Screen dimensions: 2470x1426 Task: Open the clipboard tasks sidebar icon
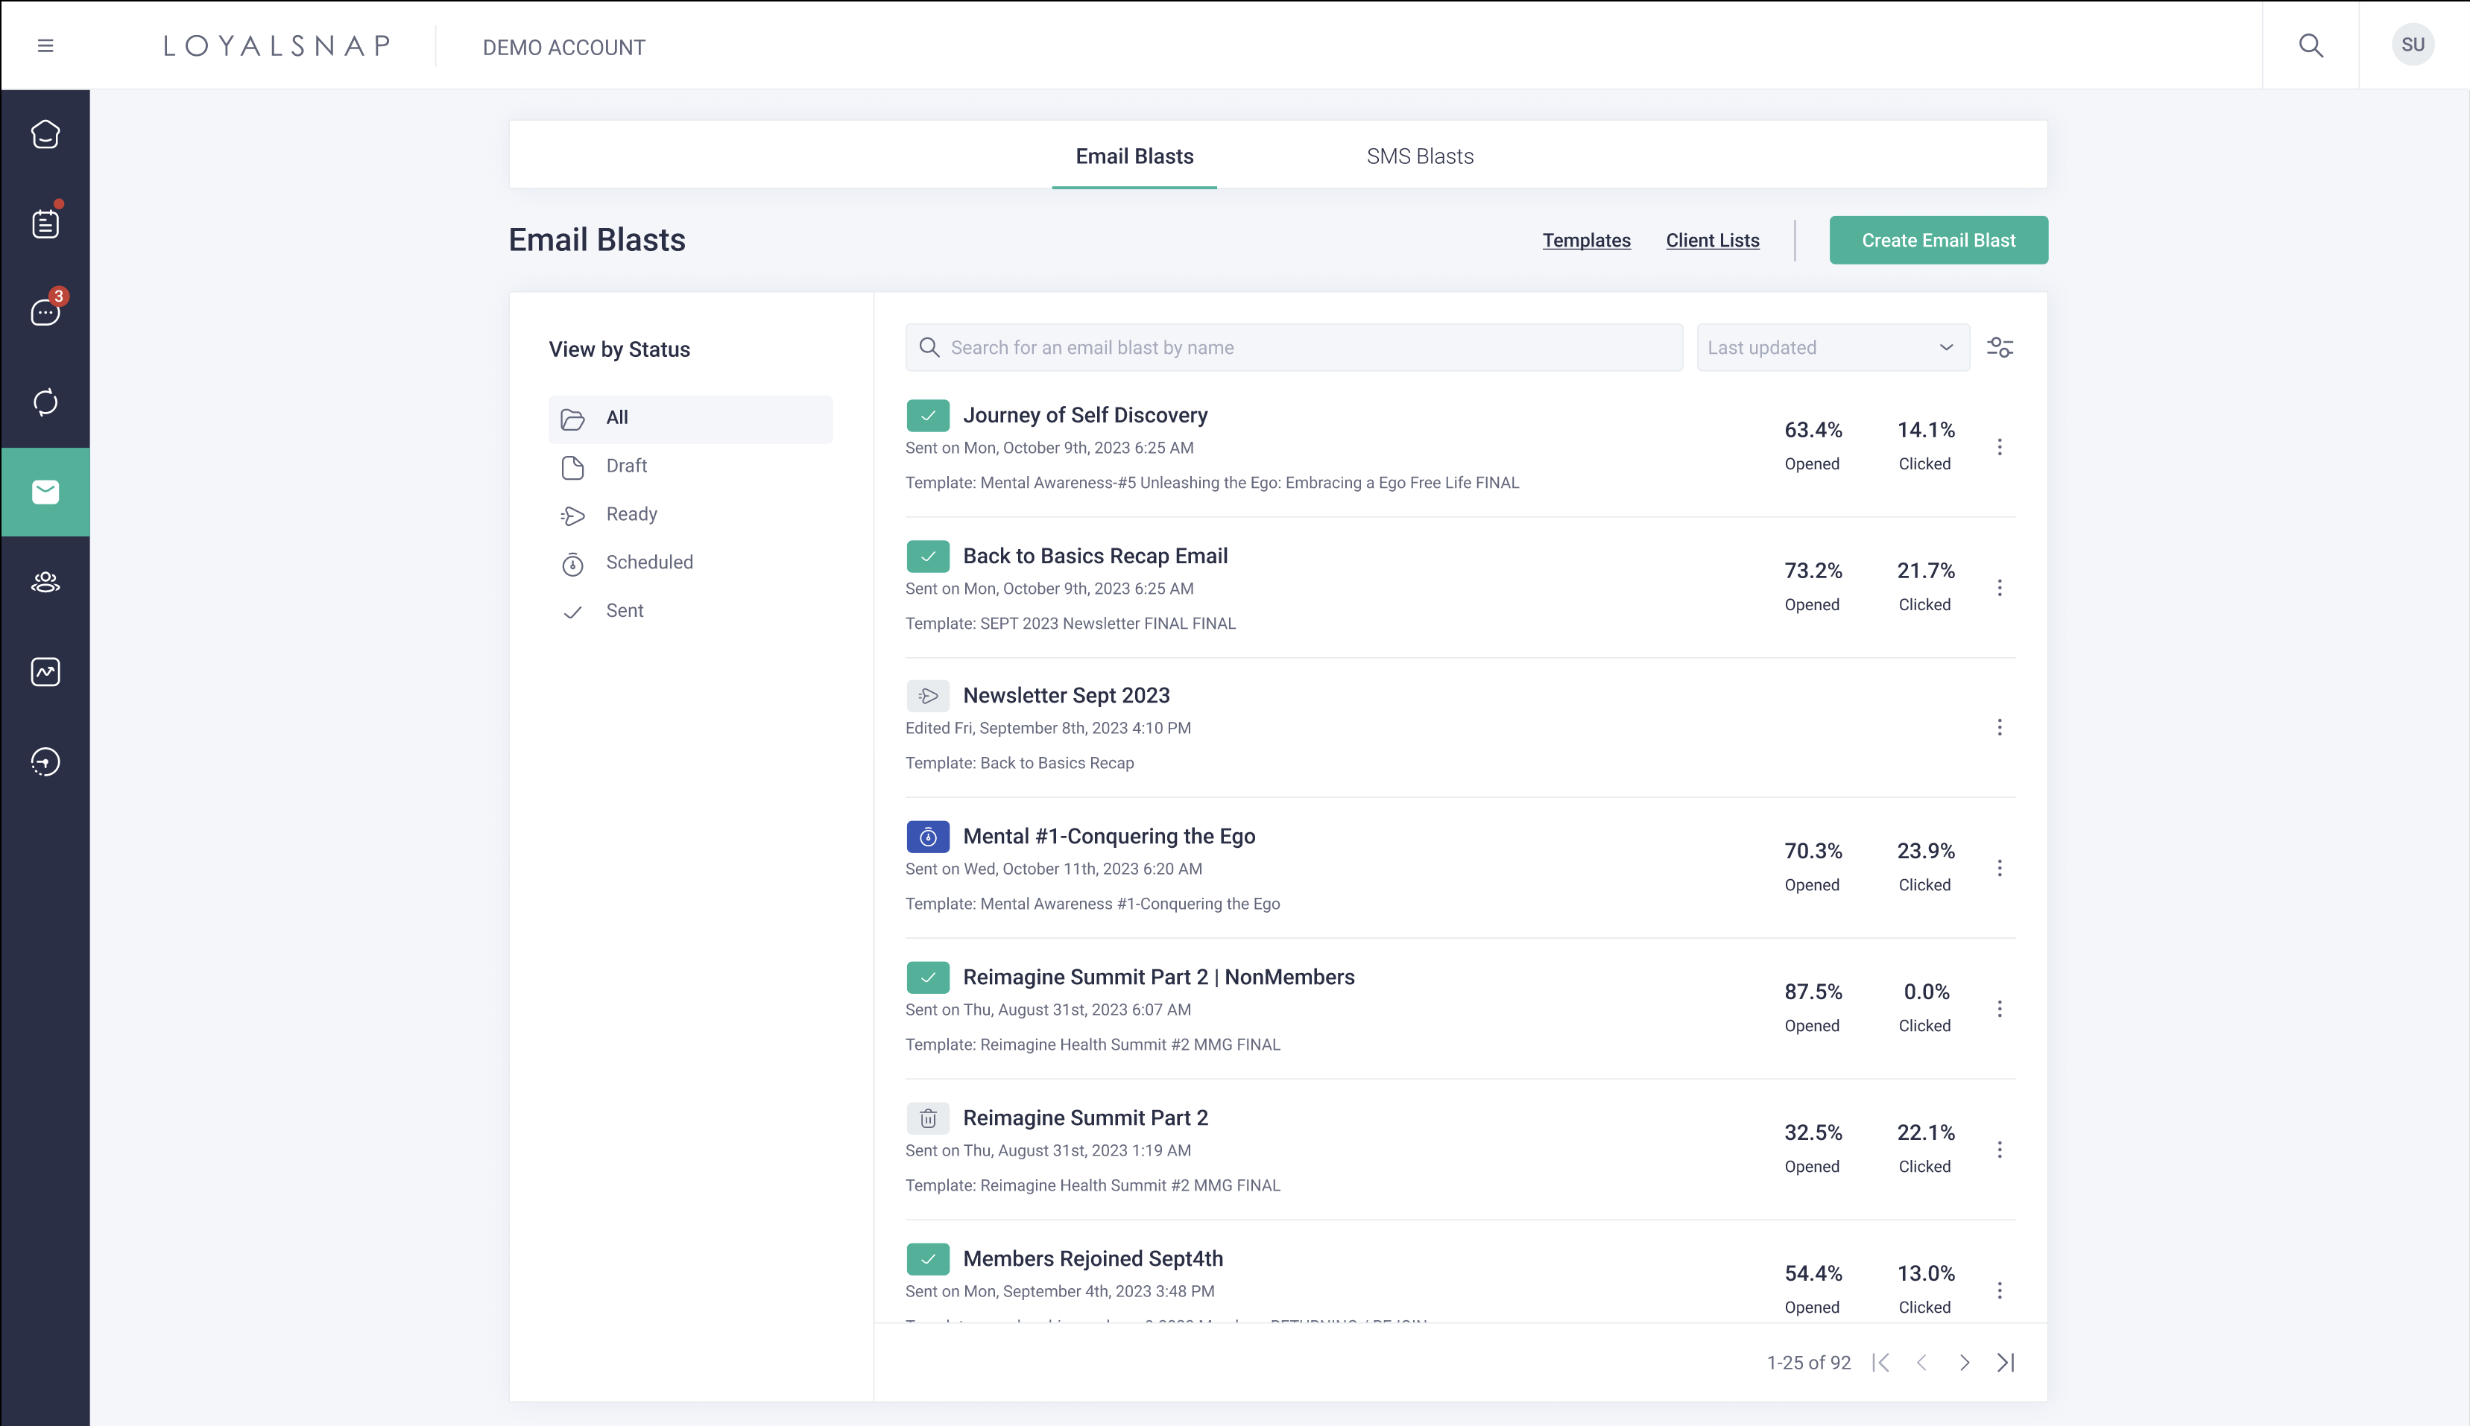click(x=45, y=224)
